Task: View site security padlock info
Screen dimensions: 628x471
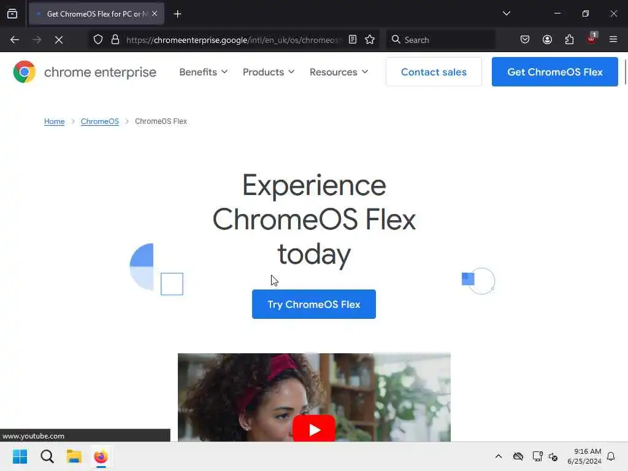Action: [115, 40]
